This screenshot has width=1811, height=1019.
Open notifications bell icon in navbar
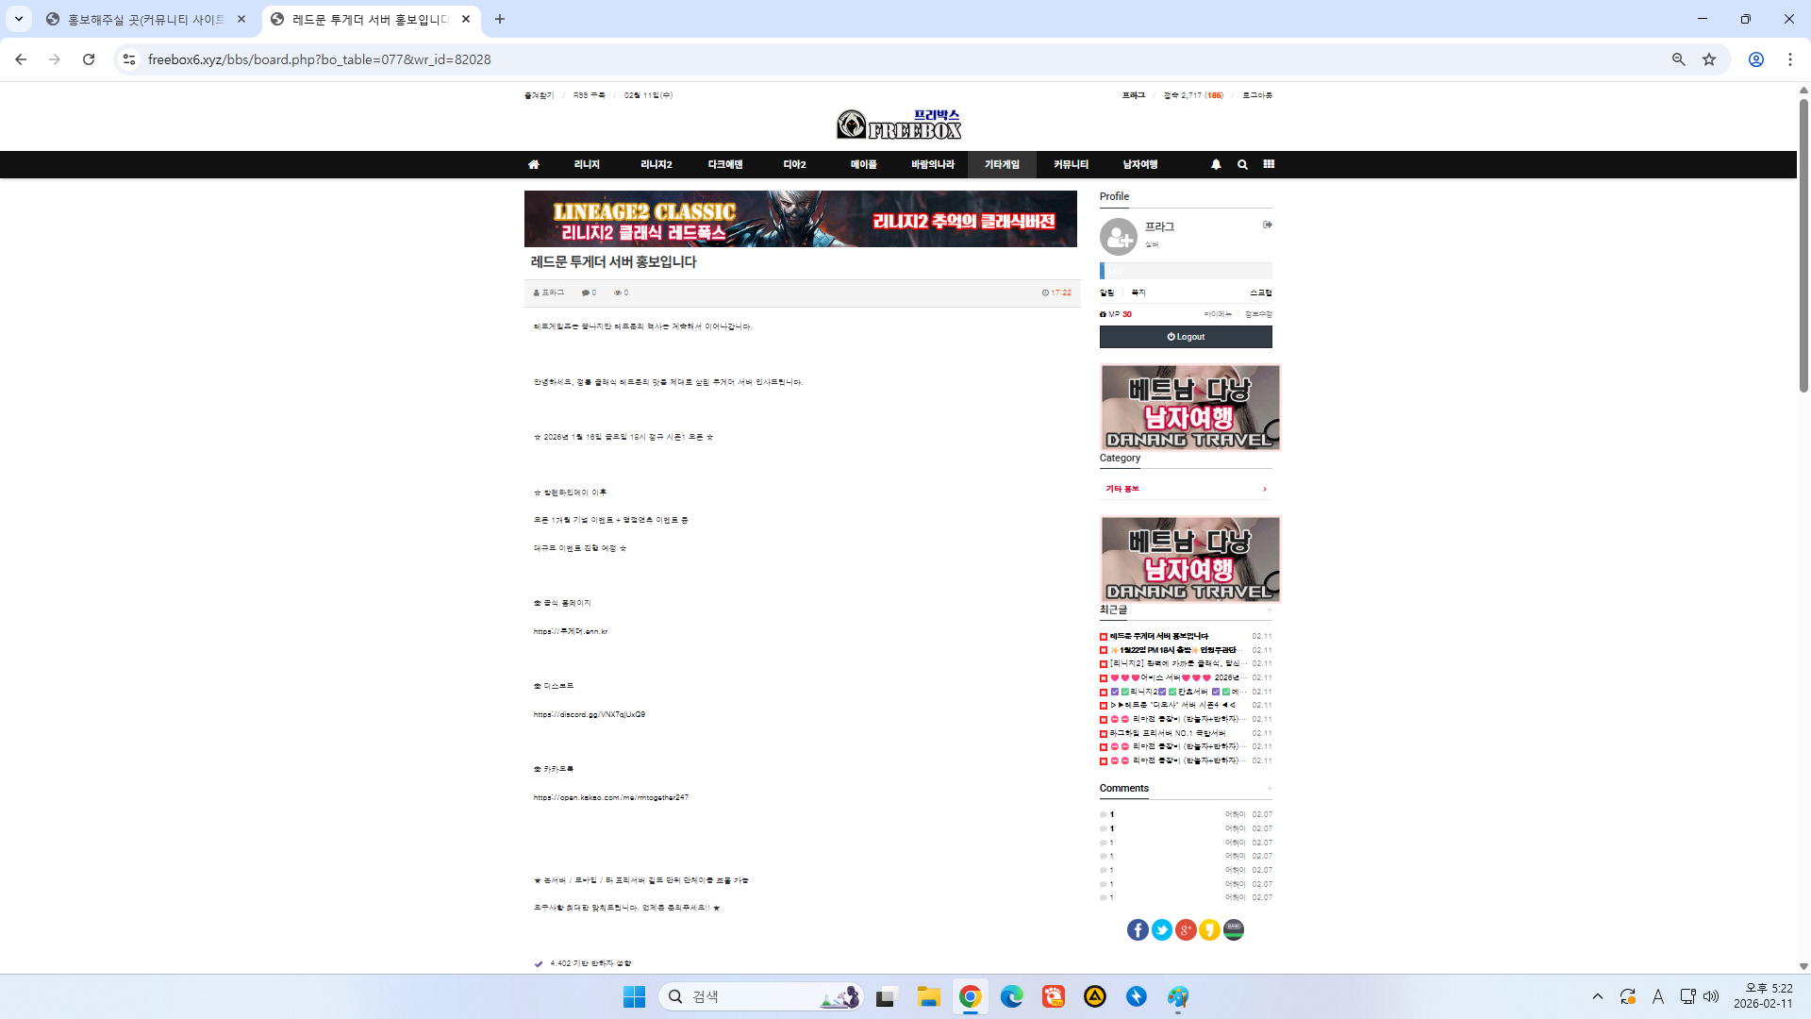1216,164
